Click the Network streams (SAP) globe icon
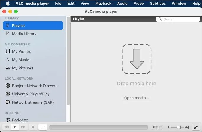 click(x=8, y=102)
